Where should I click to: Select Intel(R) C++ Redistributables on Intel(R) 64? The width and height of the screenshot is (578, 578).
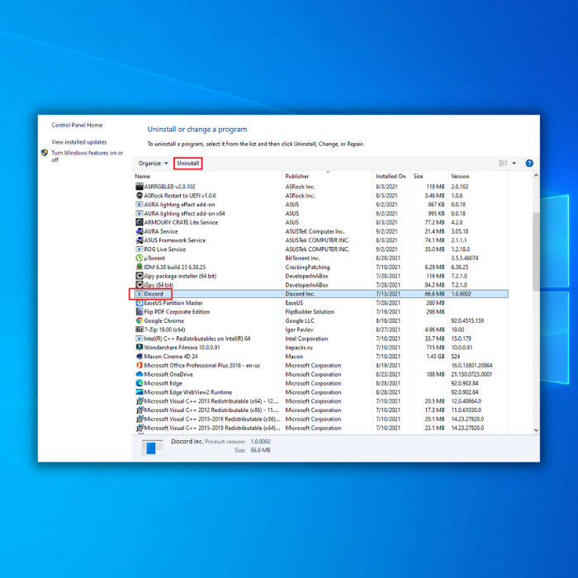pyautogui.click(x=320, y=339)
